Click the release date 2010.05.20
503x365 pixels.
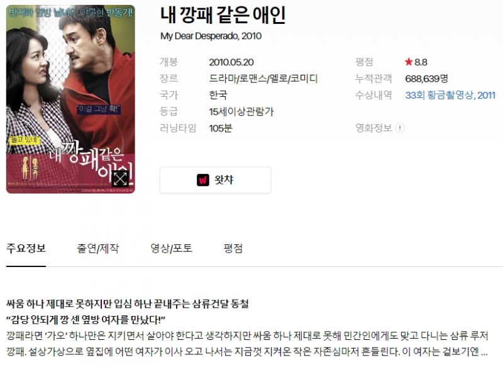[231, 62]
